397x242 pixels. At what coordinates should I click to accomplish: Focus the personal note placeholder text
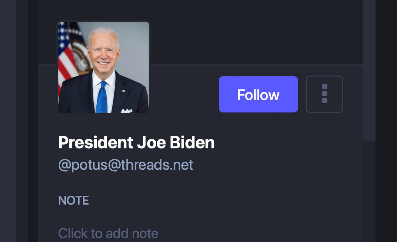pos(108,233)
